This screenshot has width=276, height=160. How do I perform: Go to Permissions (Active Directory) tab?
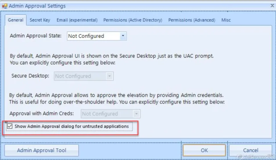133,20
